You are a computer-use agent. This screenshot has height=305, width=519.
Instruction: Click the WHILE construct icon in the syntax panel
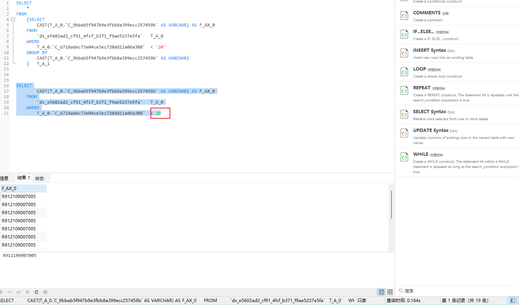404,157
